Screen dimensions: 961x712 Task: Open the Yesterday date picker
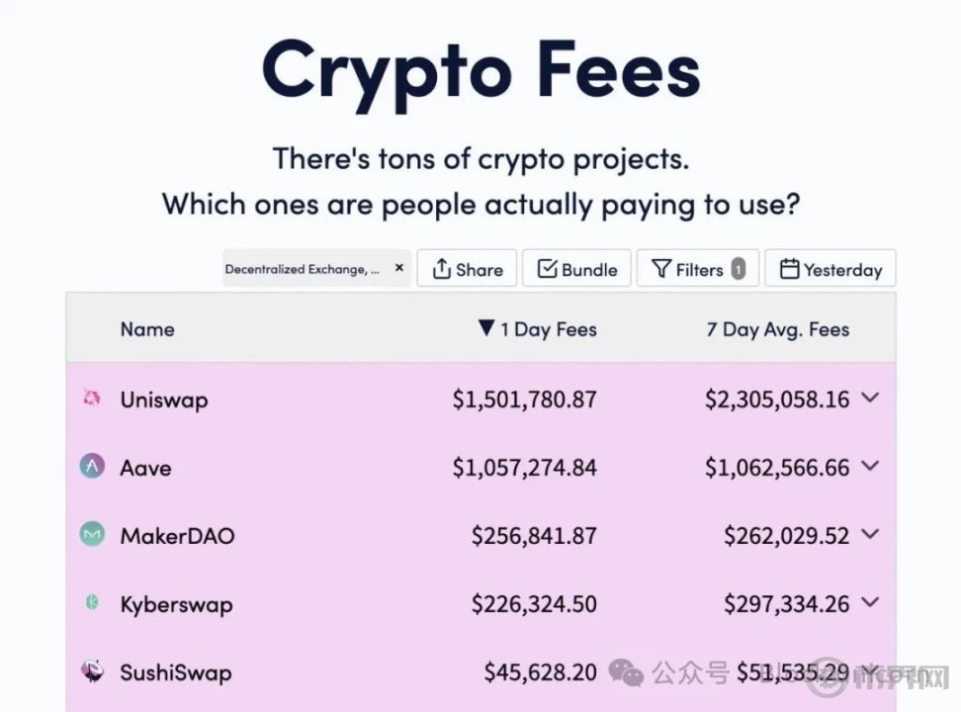(830, 269)
